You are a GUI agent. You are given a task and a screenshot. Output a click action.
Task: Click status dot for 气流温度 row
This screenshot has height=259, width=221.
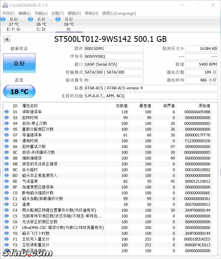click(7, 181)
